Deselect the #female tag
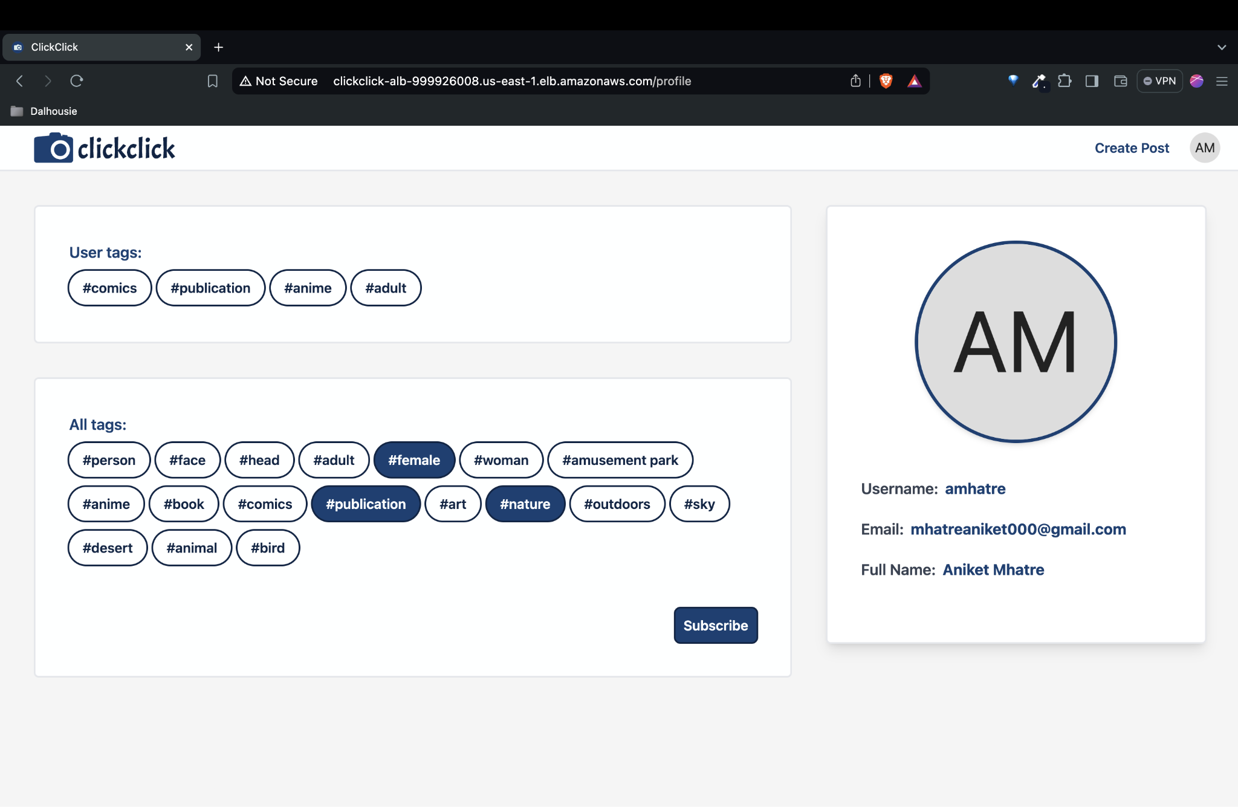The image size is (1238, 807). pyautogui.click(x=414, y=460)
